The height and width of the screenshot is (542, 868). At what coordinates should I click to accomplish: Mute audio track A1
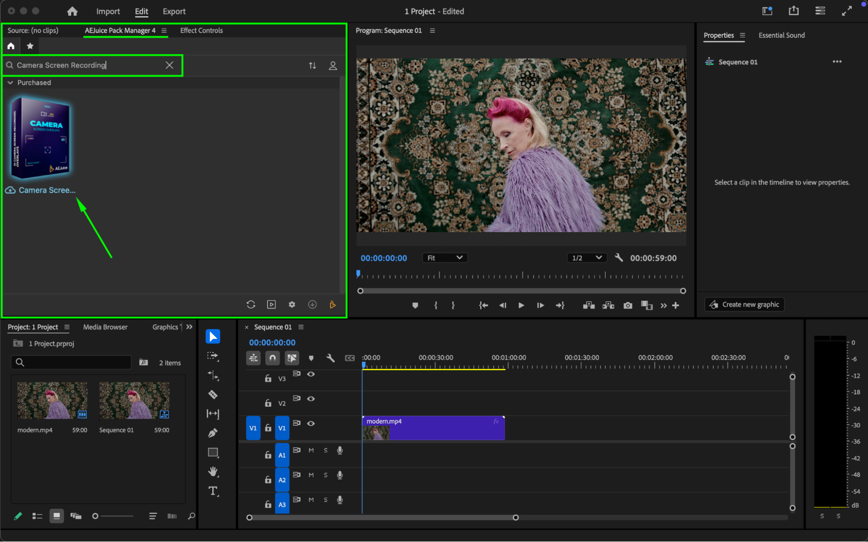pos(311,450)
